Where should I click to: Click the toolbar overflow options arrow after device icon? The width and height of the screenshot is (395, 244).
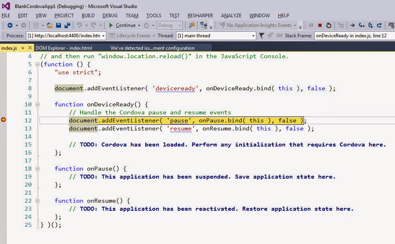tap(211, 26)
